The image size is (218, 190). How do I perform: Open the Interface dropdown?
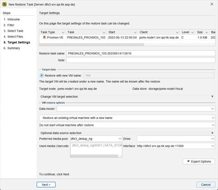click(x=176, y=146)
